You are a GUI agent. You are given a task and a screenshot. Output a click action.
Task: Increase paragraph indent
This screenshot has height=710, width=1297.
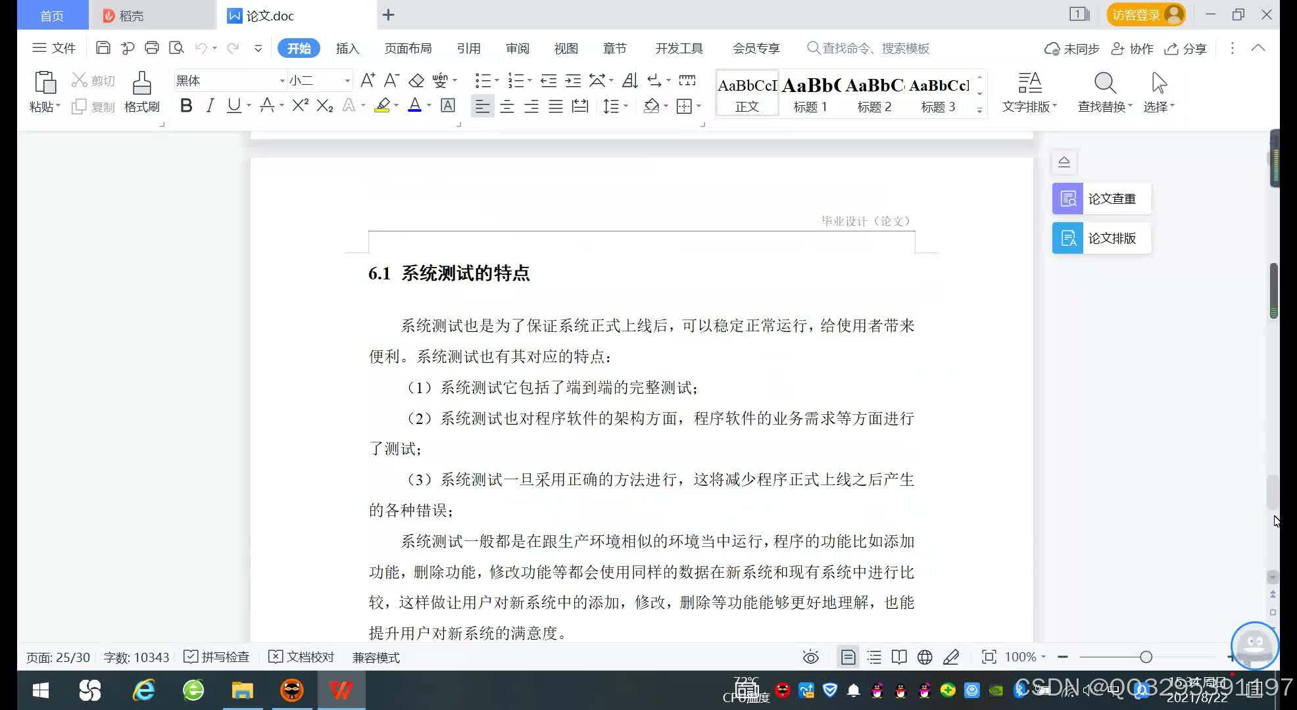coord(573,80)
